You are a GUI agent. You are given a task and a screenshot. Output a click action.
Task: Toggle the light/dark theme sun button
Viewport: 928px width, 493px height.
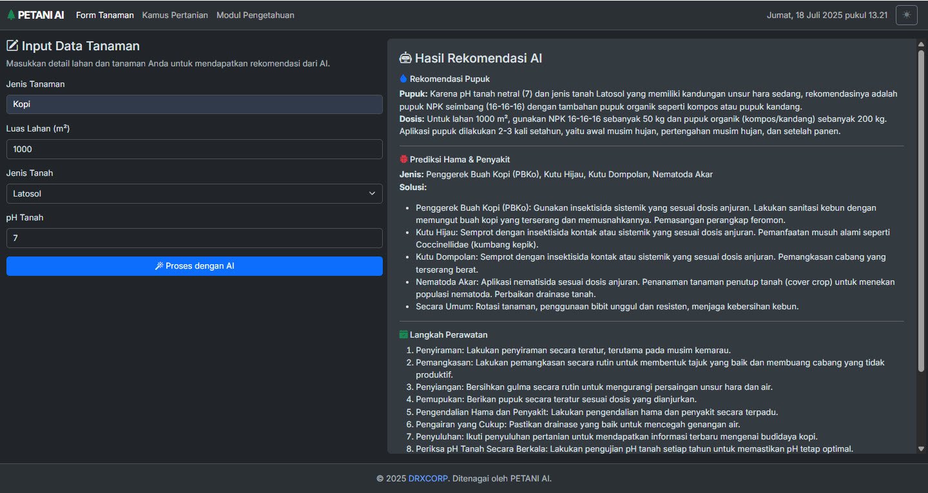click(907, 15)
